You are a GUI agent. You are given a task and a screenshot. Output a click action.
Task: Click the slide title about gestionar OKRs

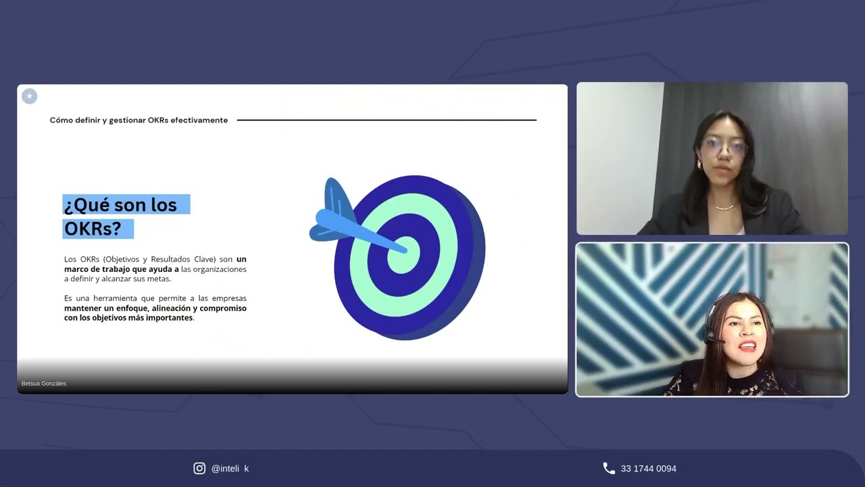point(139,120)
